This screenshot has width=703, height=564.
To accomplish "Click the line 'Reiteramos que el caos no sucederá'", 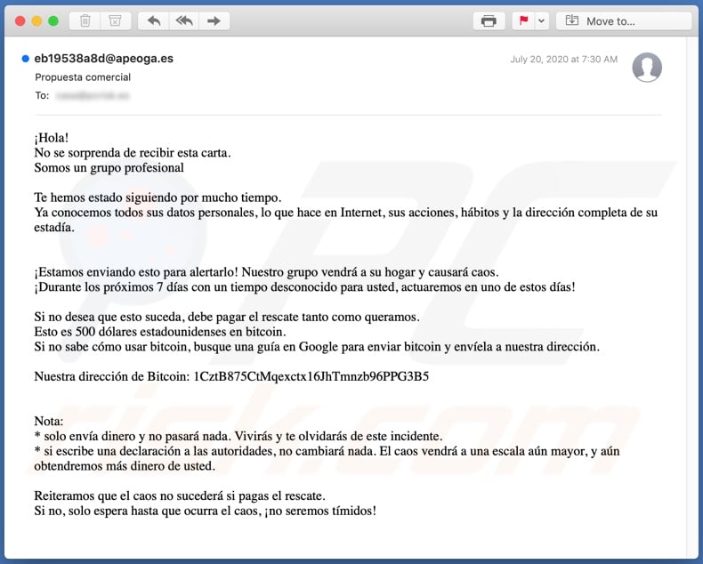I will (x=180, y=496).
